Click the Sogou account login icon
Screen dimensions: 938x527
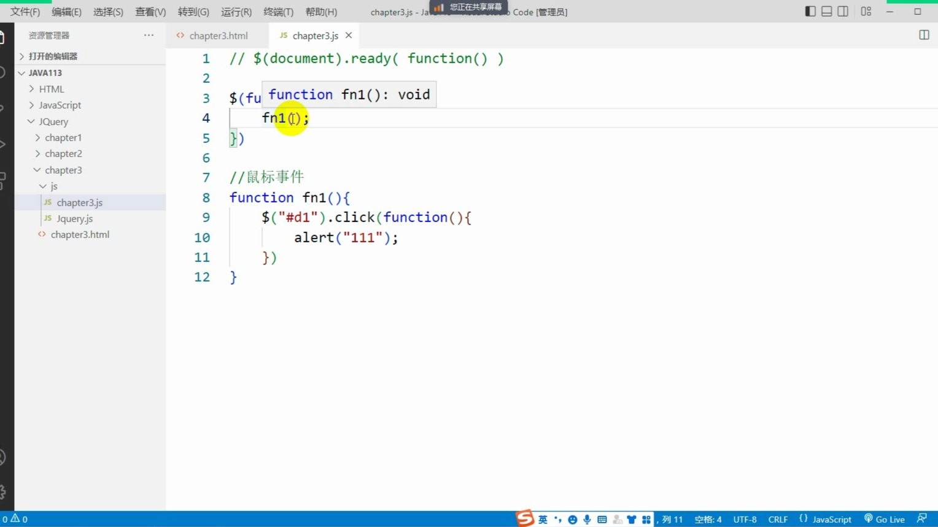(x=617, y=520)
